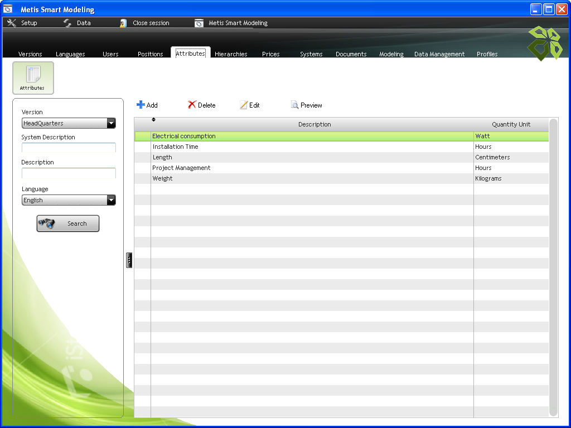
Task: Click the sort arrows in table header
Action: 154,120
